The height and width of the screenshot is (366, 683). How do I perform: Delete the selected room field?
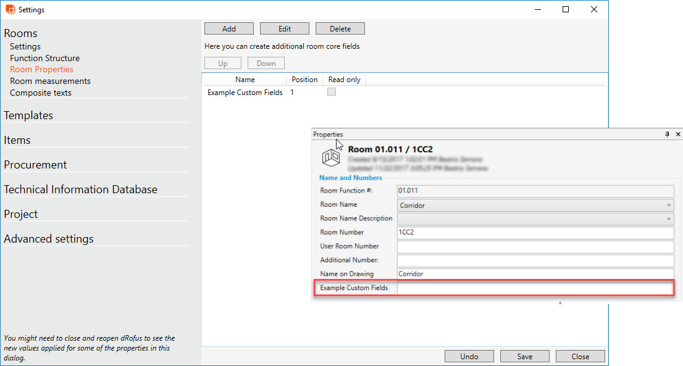coord(340,29)
